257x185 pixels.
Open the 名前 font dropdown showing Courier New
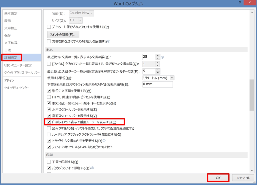92,13
